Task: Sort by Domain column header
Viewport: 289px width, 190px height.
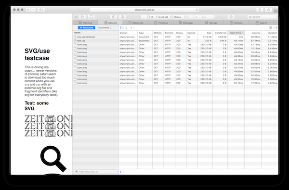Action: coord(128,33)
